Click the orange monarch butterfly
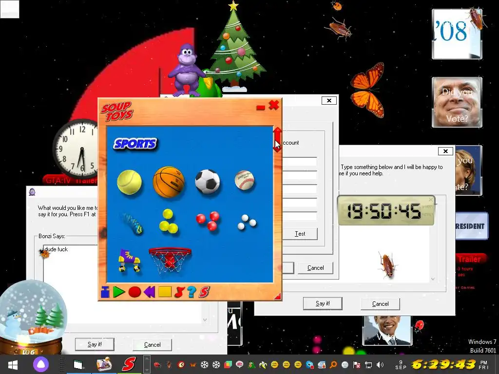 pos(368,89)
